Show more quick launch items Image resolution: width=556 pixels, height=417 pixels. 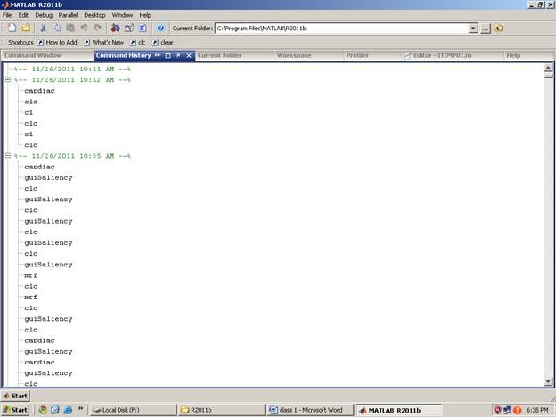(80, 408)
